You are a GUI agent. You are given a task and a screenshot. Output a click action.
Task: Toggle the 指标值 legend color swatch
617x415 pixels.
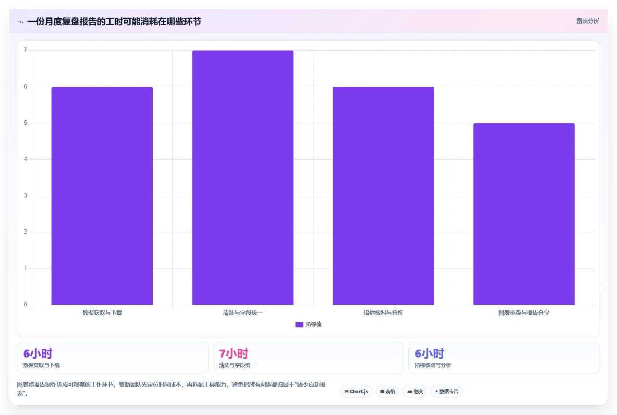[299, 325]
